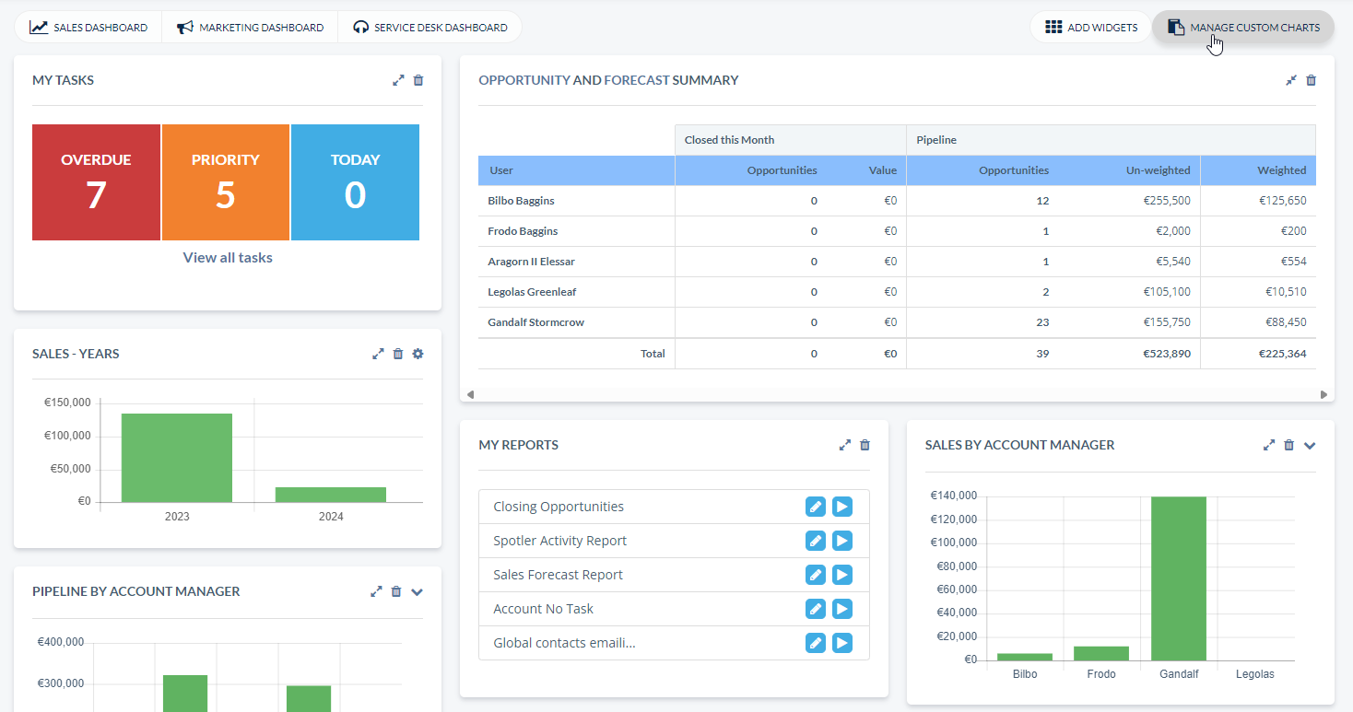Click the Aragorn II Elessar user row
The height and width of the screenshot is (712, 1353).
tap(897, 262)
